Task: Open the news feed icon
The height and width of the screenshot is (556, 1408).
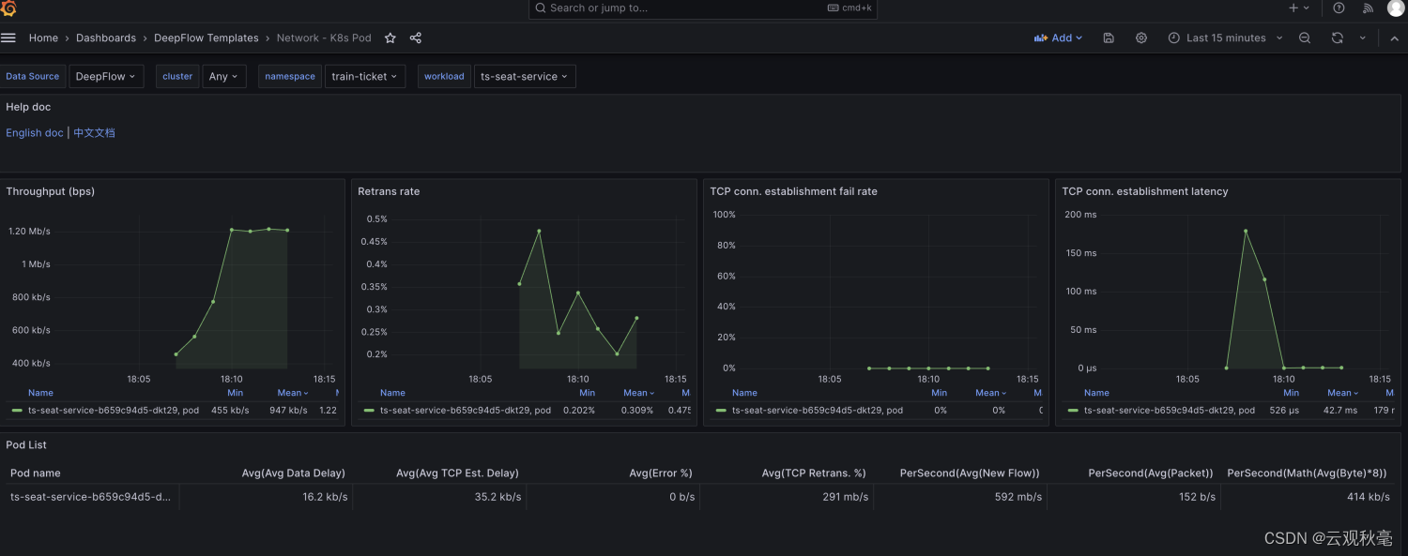Action: click(1368, 8)
